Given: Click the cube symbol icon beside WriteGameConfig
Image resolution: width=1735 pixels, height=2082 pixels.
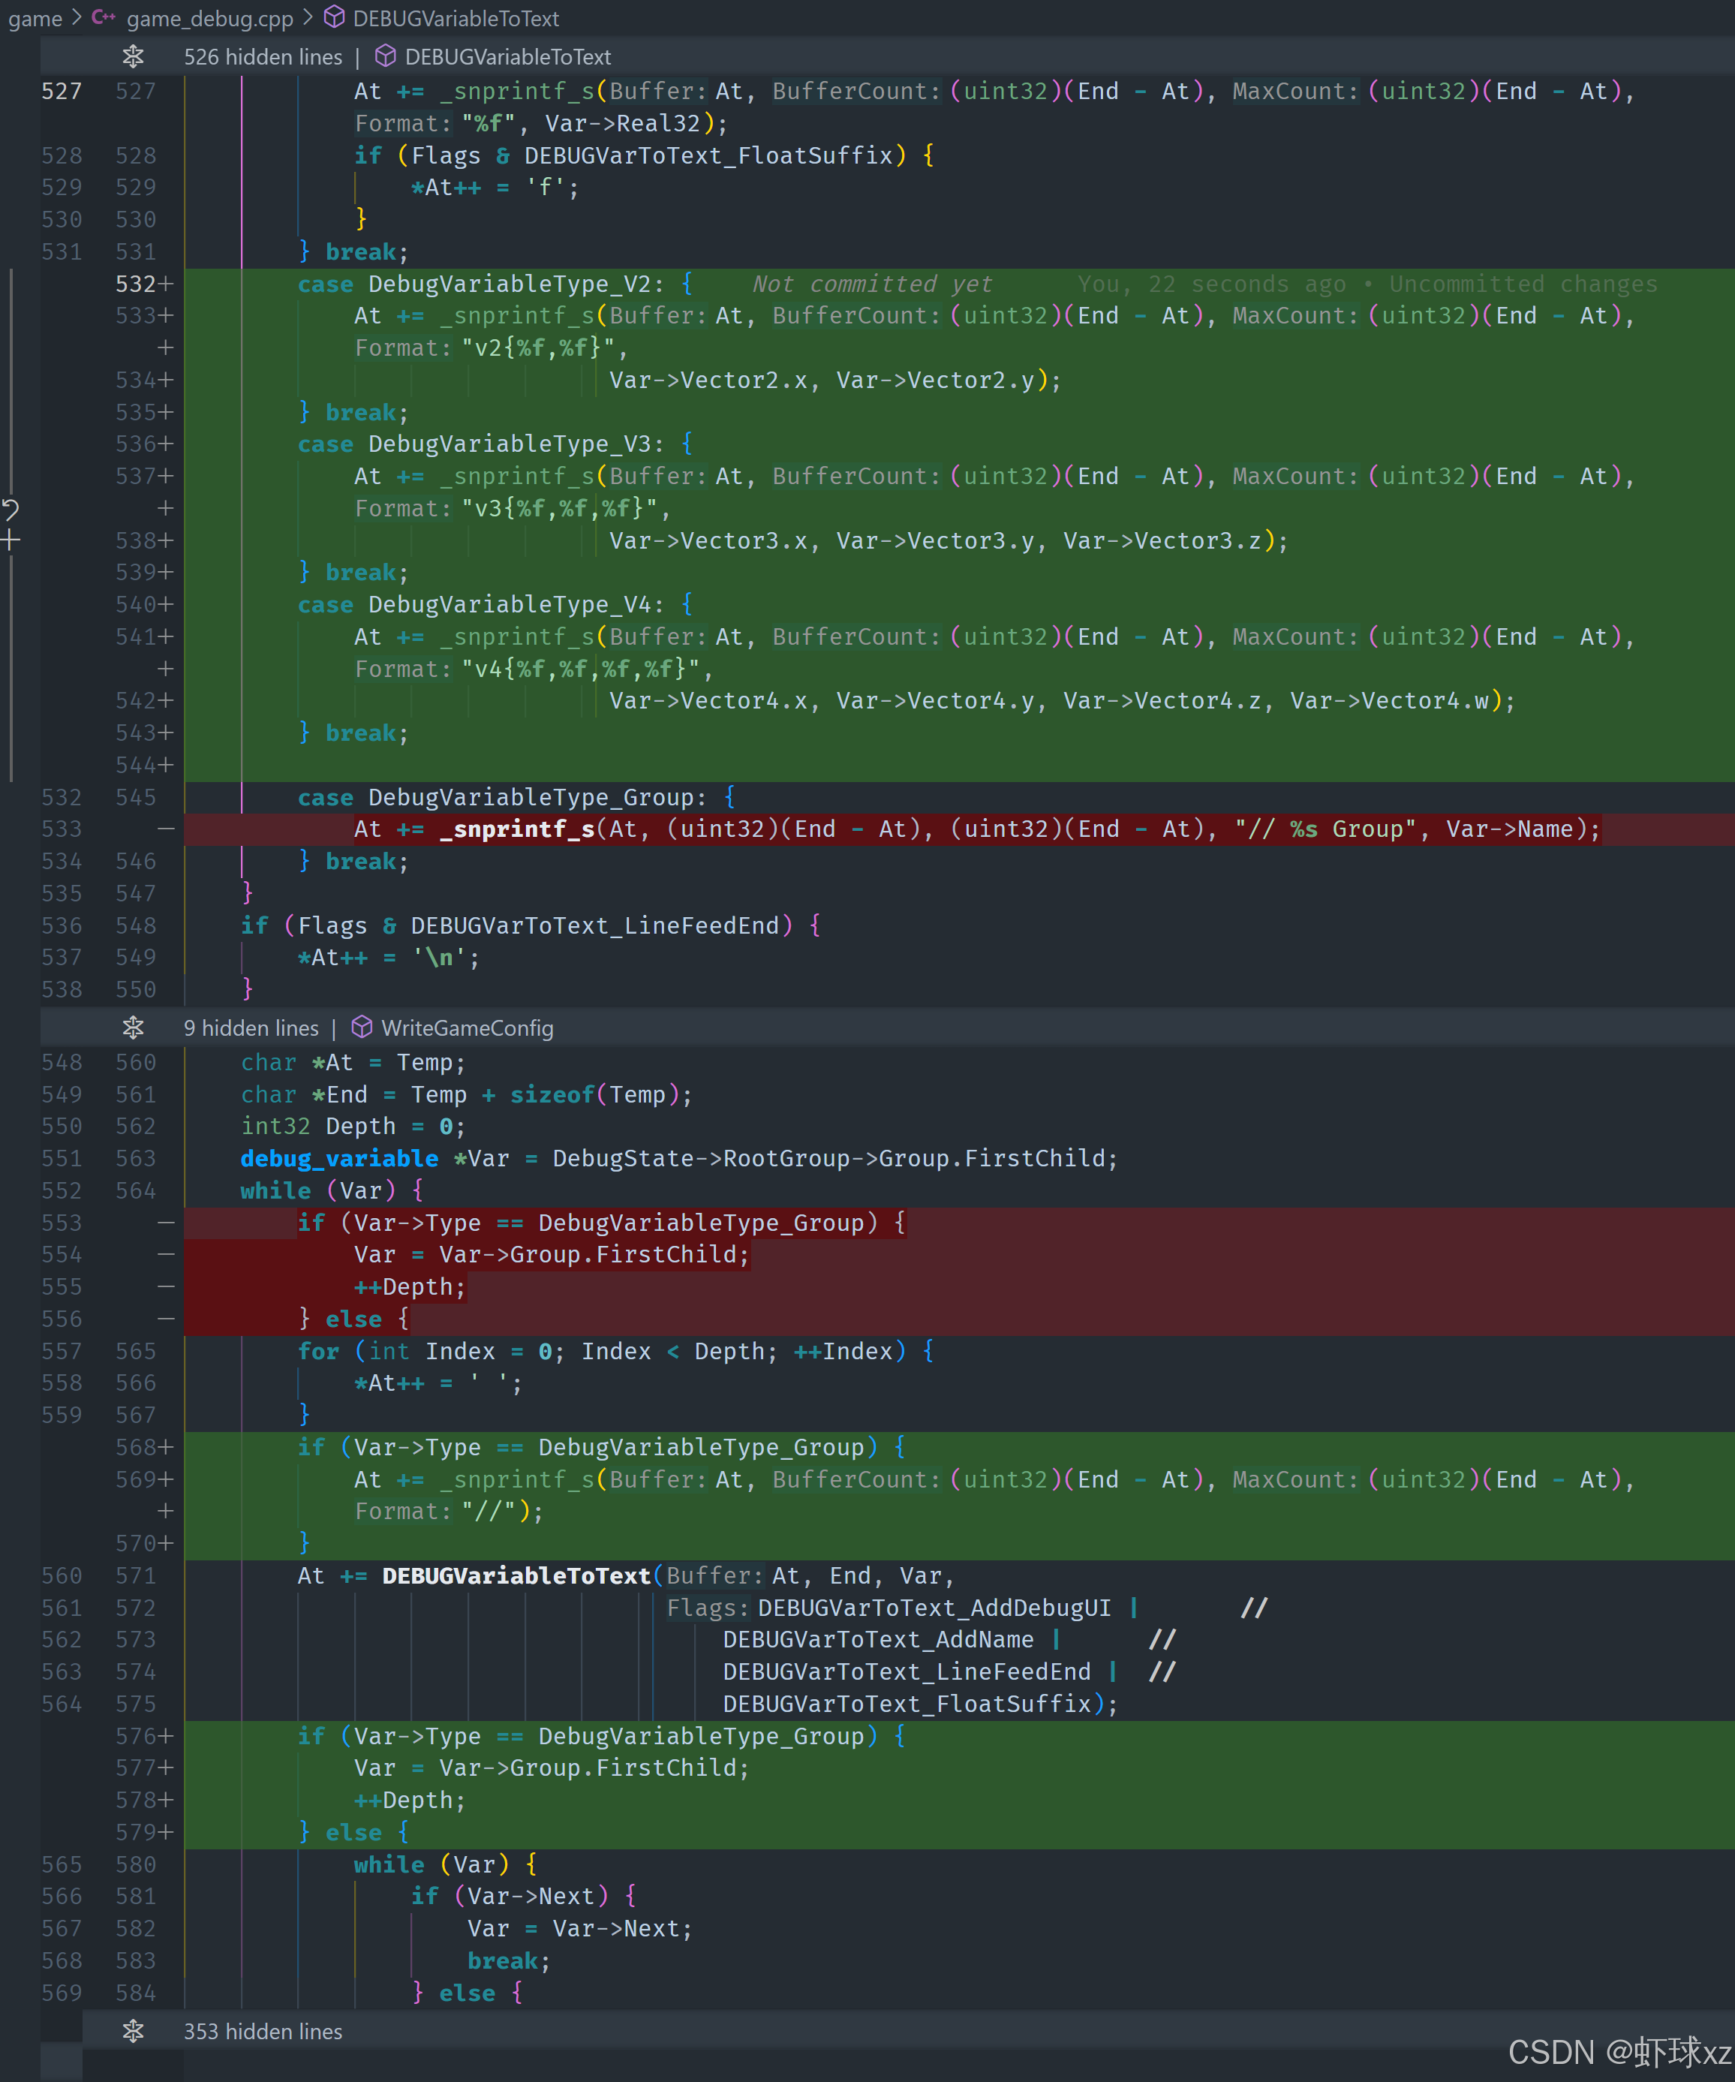Looking at the screenshot, I should point(362,1027).
